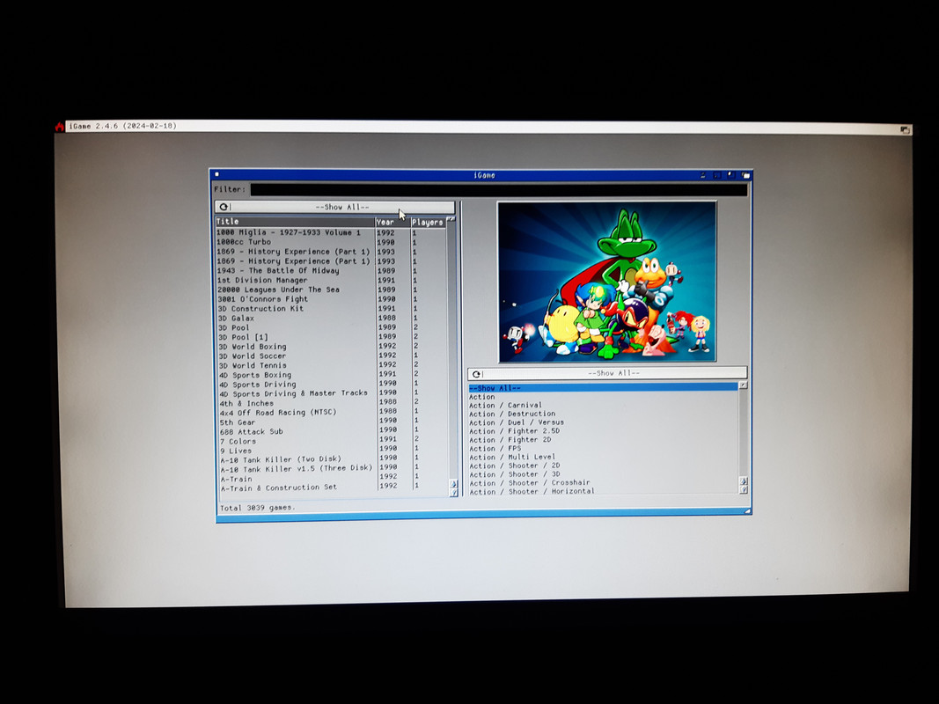This screenshot has height=704, width=939.
Task: Select the 'Action / Shooter / Crosshair' genre
Action: [530, 482]
